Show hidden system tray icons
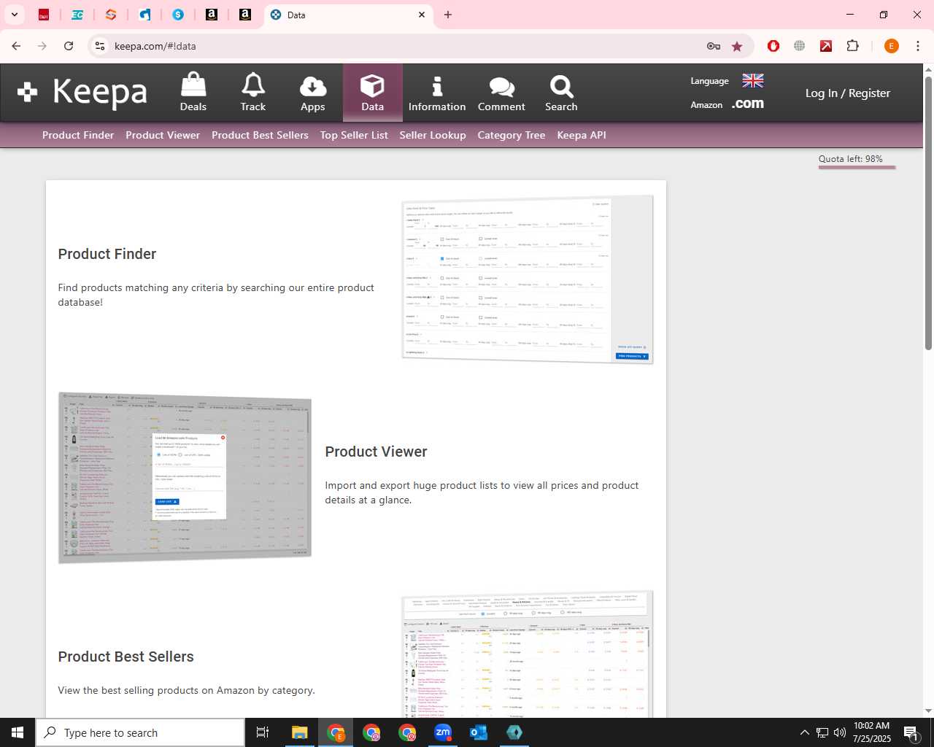This screenshot has width=934, height=747. 804,732
